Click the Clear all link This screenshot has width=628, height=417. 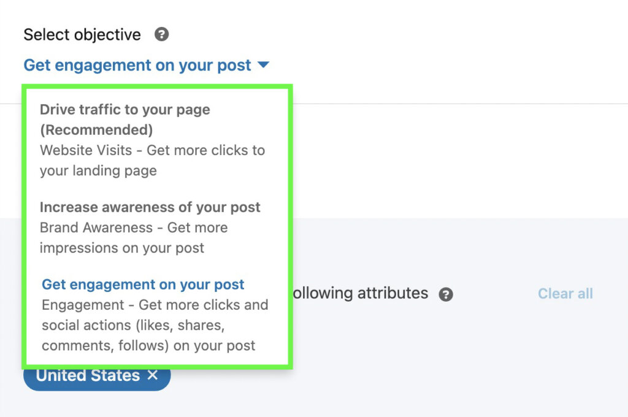[x=565, y=293]
